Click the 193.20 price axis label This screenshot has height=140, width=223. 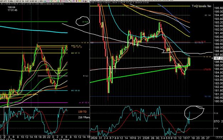218,22
